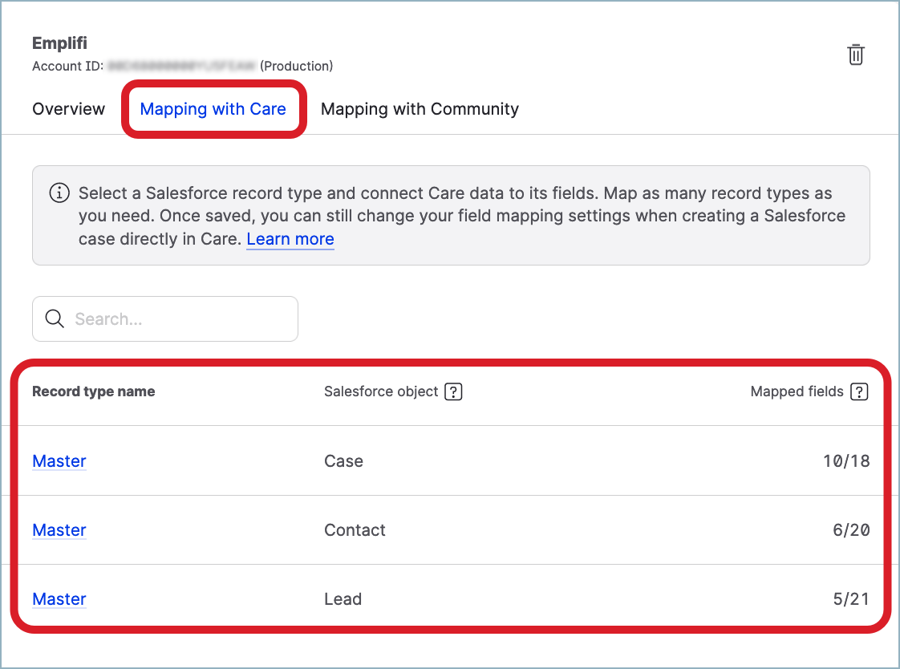
Task: Select the Mapping with Care tab
Action: 213,109
